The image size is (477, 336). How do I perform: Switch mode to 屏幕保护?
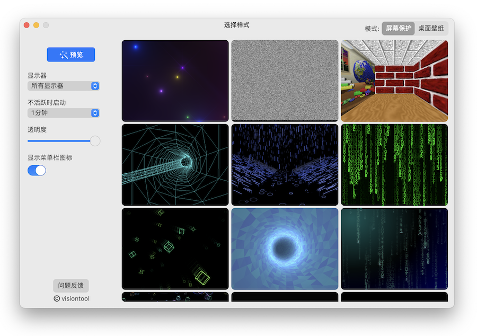[x=398, y=28]
